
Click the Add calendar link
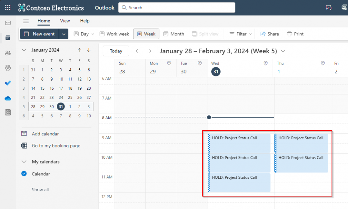tap(45, 134)
